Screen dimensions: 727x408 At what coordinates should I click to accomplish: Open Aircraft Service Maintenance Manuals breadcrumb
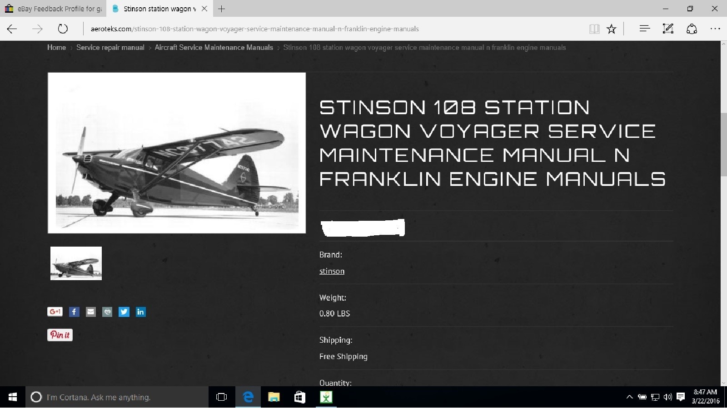click(x=214, y=48)
